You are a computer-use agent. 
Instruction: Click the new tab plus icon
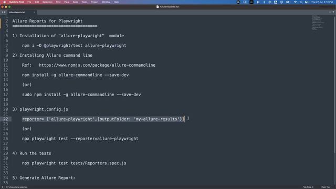[330, 12]
